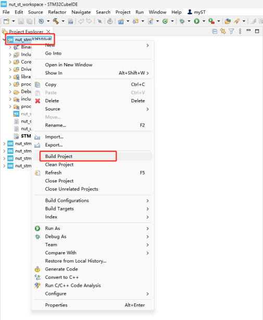Image resolution: width=263 pixels, height=320 pixels.
Task: Choose Clean Project from context menu
Action: [93, 165]
